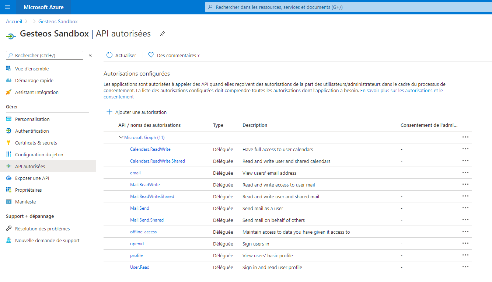Open ellipsis menu for Calendars.ReadWrite row
The height and width of the screenshot is (282, 492).
click(x=465, y=149)
